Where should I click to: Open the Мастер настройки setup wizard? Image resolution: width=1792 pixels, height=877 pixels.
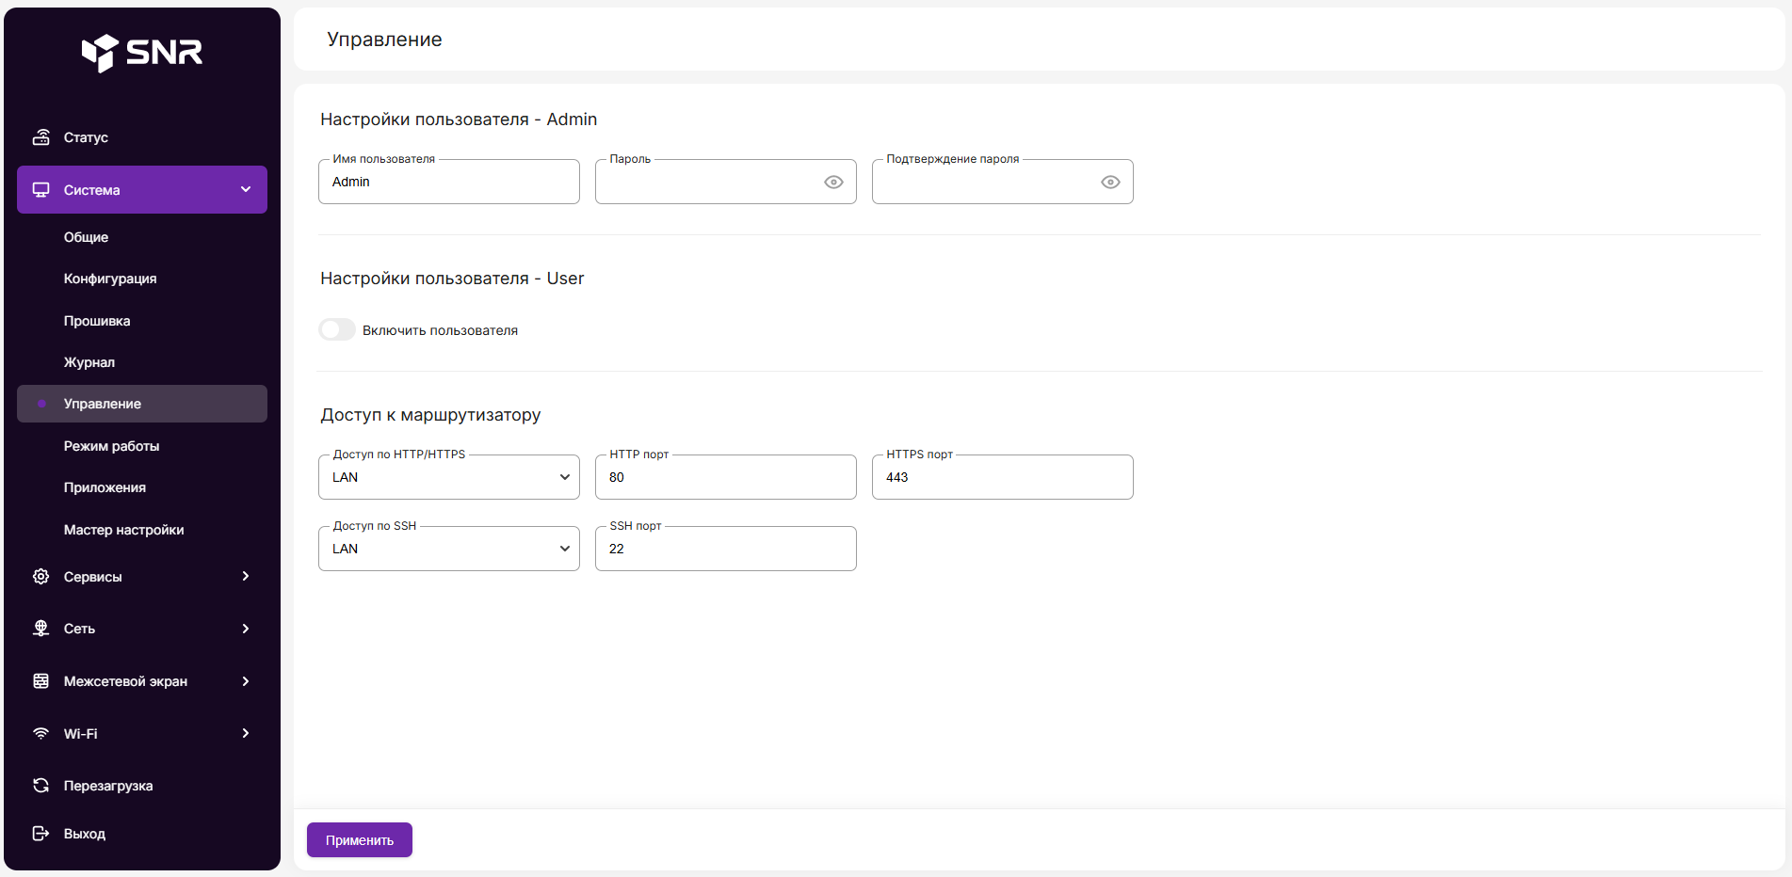tap(124, 530)
